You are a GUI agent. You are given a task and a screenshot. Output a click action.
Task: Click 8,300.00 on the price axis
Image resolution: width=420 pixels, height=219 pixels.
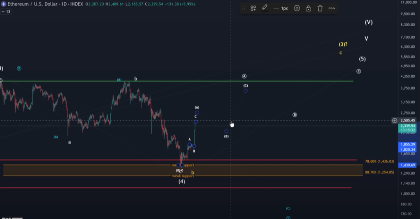pyautogui.click(x=408, y=25)
